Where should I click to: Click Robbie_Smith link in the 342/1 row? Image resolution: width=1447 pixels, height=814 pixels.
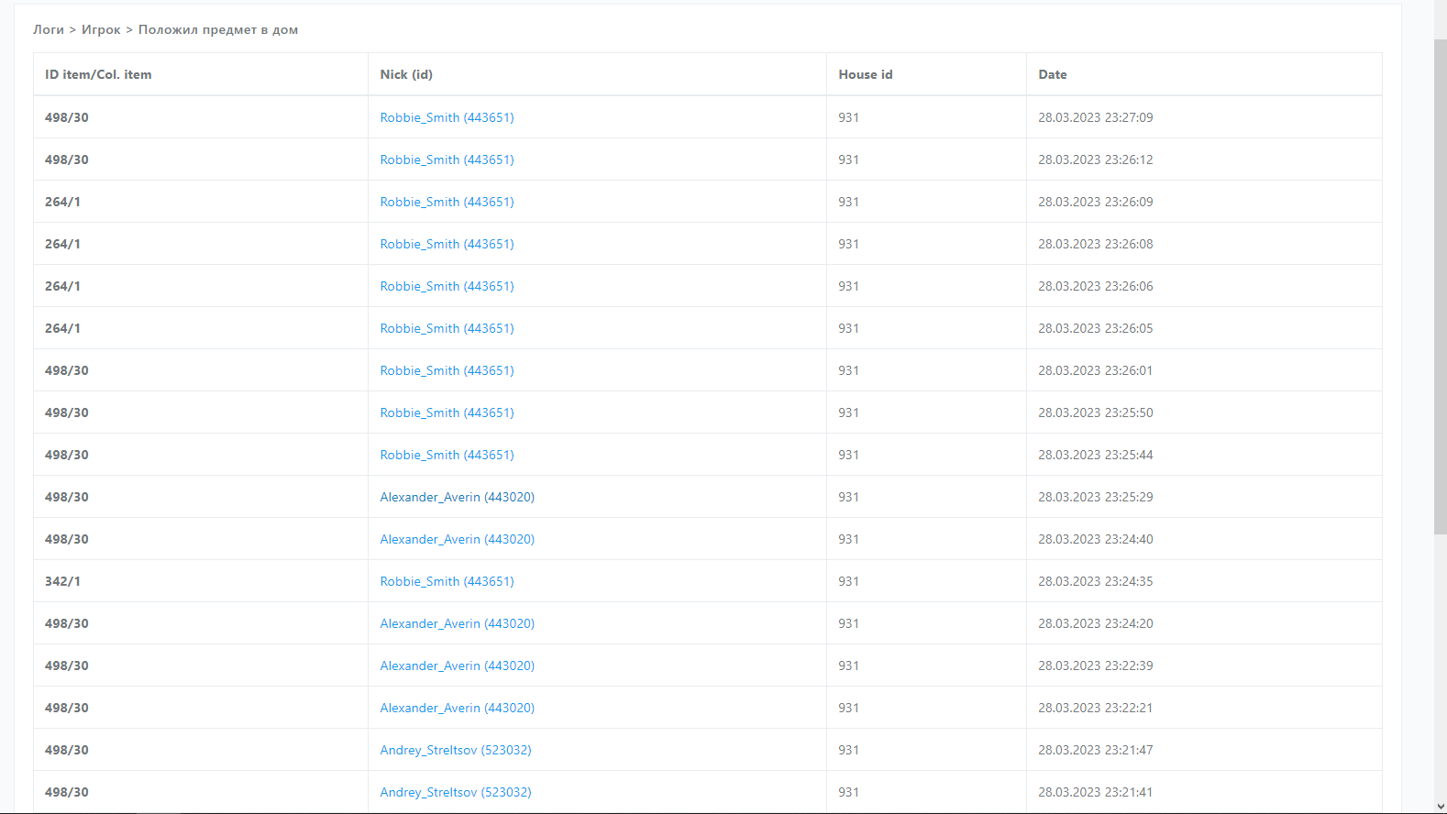tap(447, 581)
